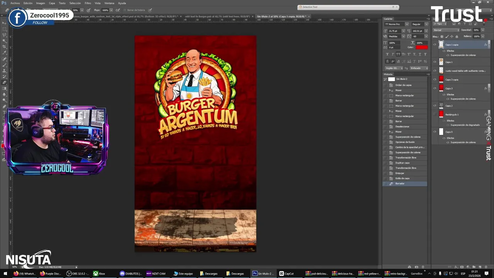
Task: Open the Edición menu
Action: coord(28,3)
